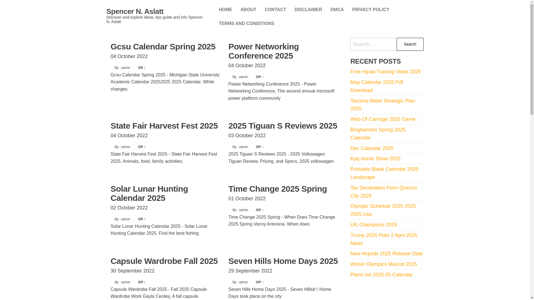This screenshot has width=534, height=300.
Task: Open Winter Olympics Mascot 2025
Action: click(384, 264)
